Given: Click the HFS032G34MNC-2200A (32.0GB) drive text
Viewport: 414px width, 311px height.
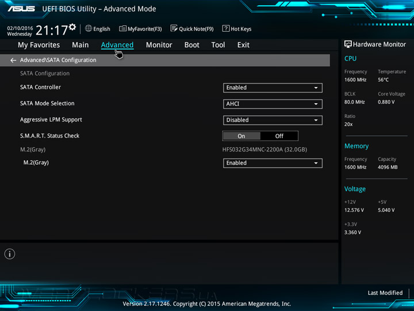Looking at the screenshot, I should (264, 150).
